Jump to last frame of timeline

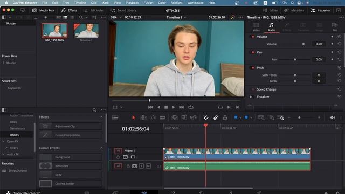click(x=182, y=107)
